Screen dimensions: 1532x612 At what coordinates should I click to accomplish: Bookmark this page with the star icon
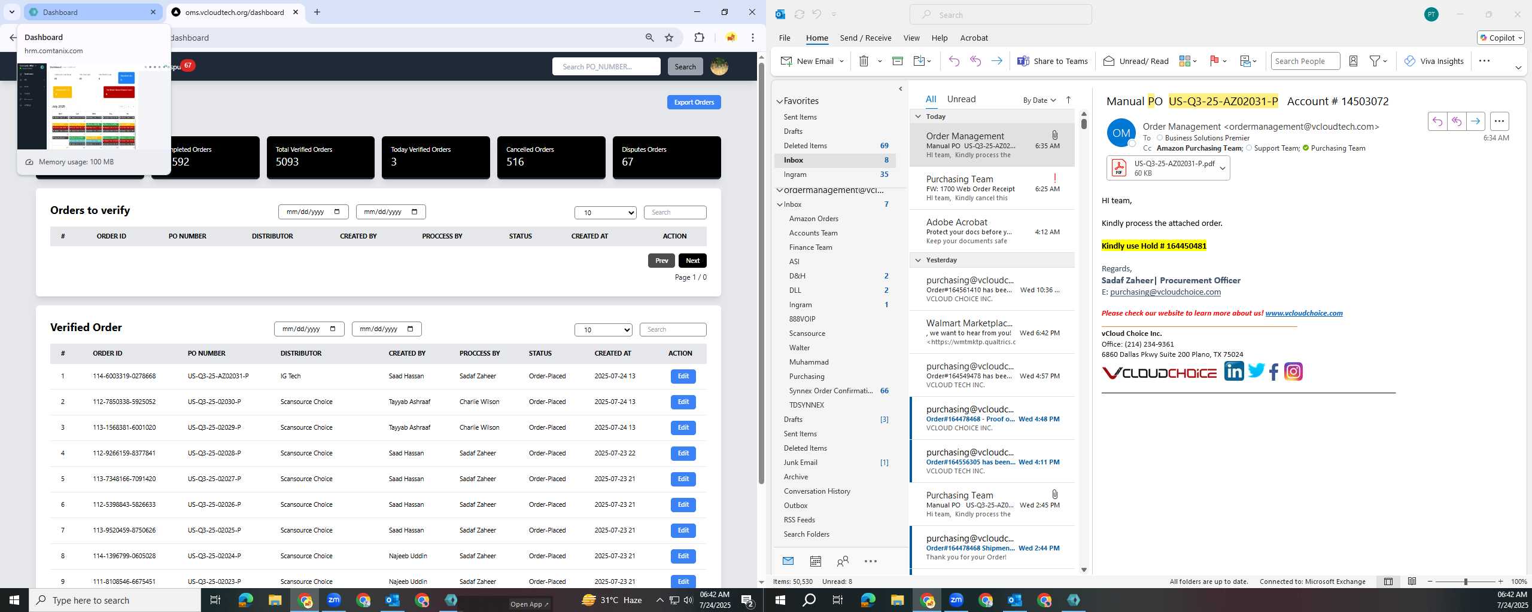[669, 38]
